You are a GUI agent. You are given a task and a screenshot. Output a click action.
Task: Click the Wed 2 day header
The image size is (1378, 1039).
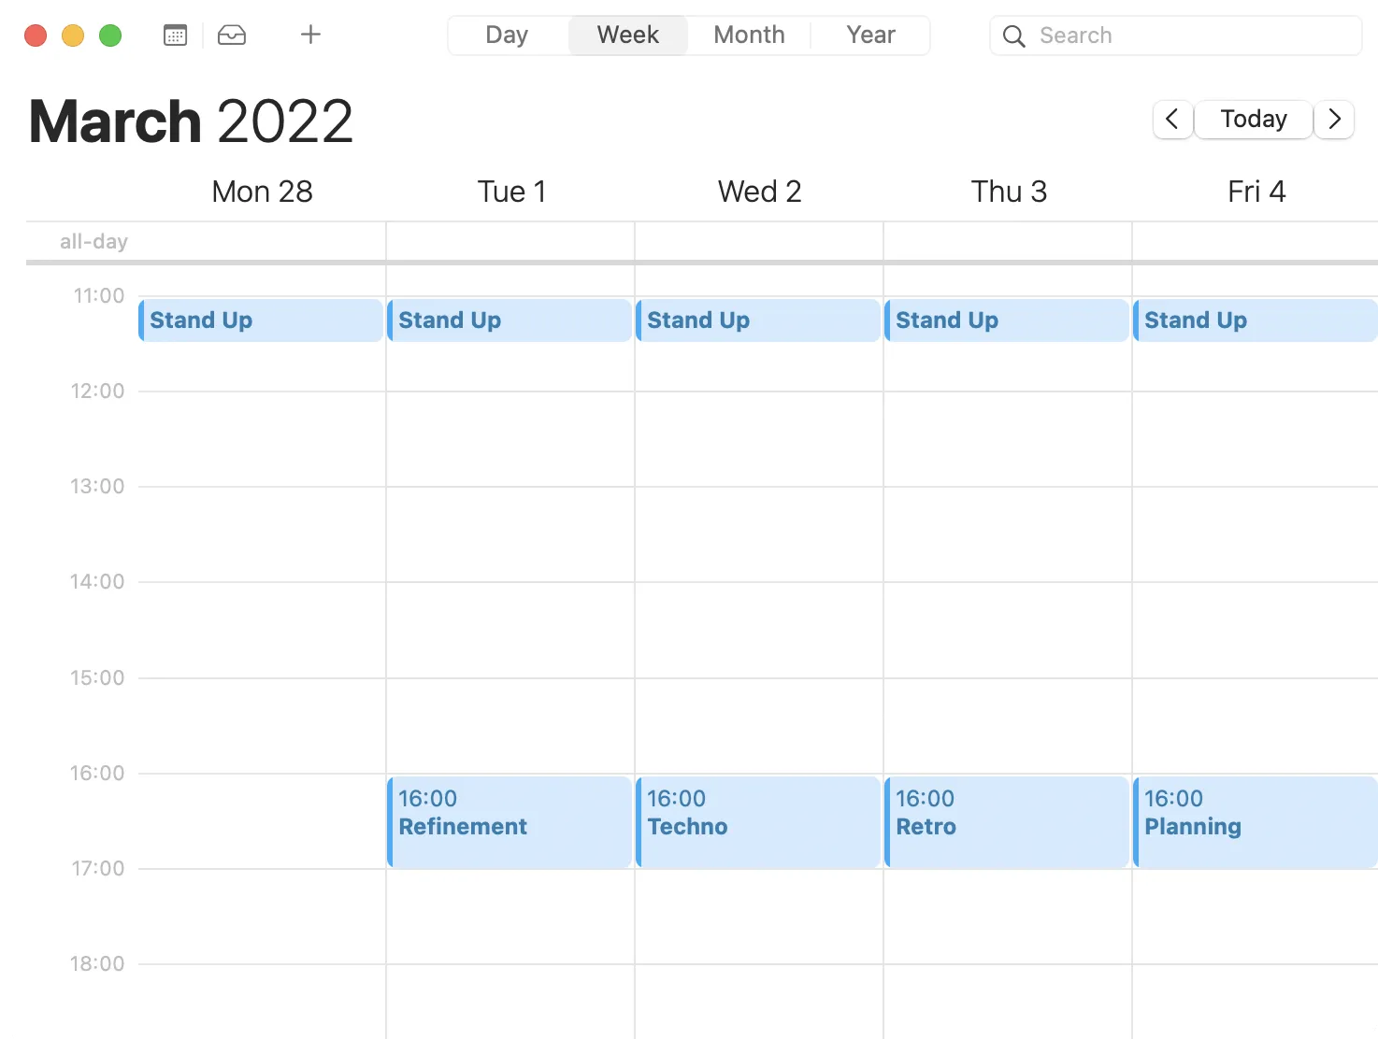pyautogui.click(x=759, y=192)
